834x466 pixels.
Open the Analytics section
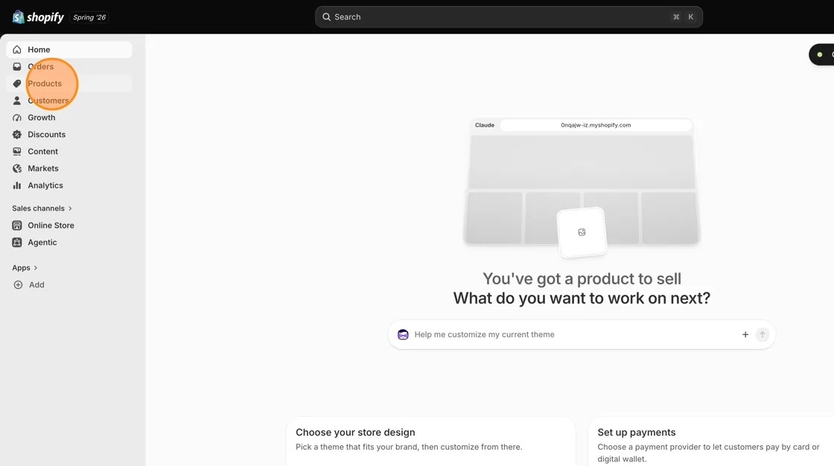coord(69,185)
